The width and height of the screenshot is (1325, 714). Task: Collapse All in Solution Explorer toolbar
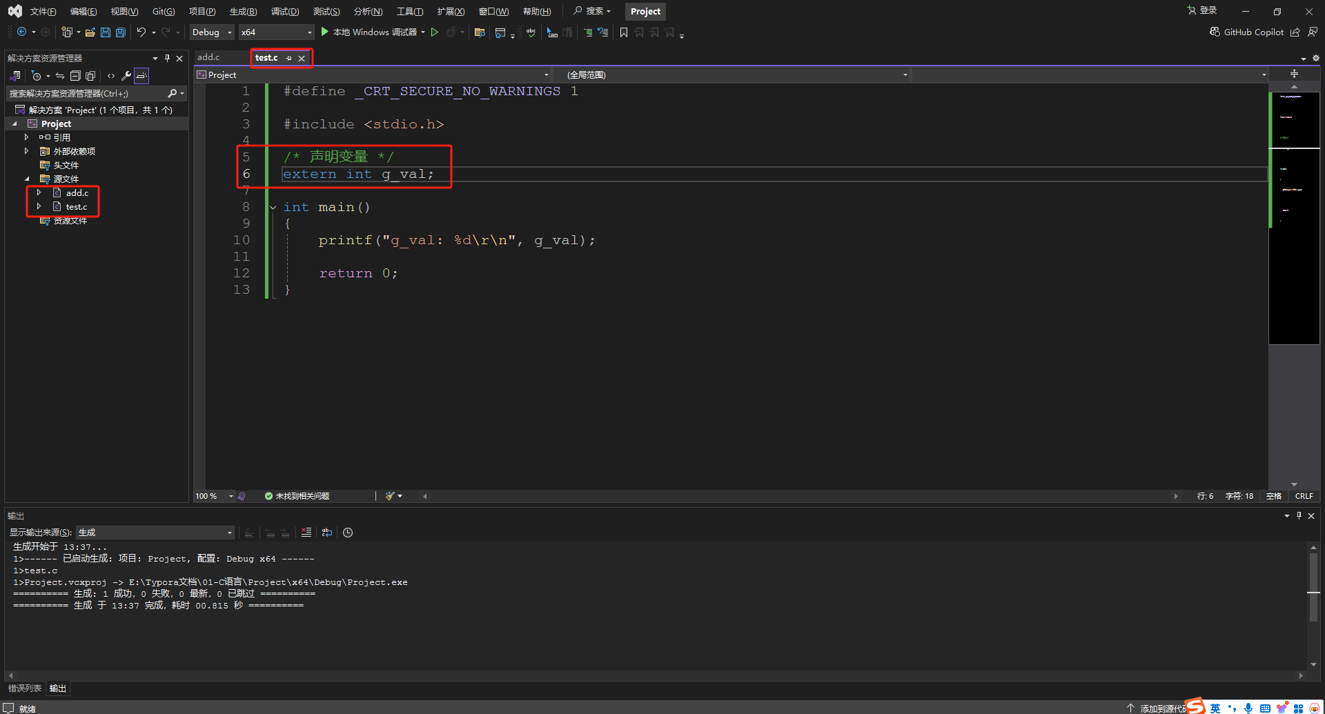point(75,76)
